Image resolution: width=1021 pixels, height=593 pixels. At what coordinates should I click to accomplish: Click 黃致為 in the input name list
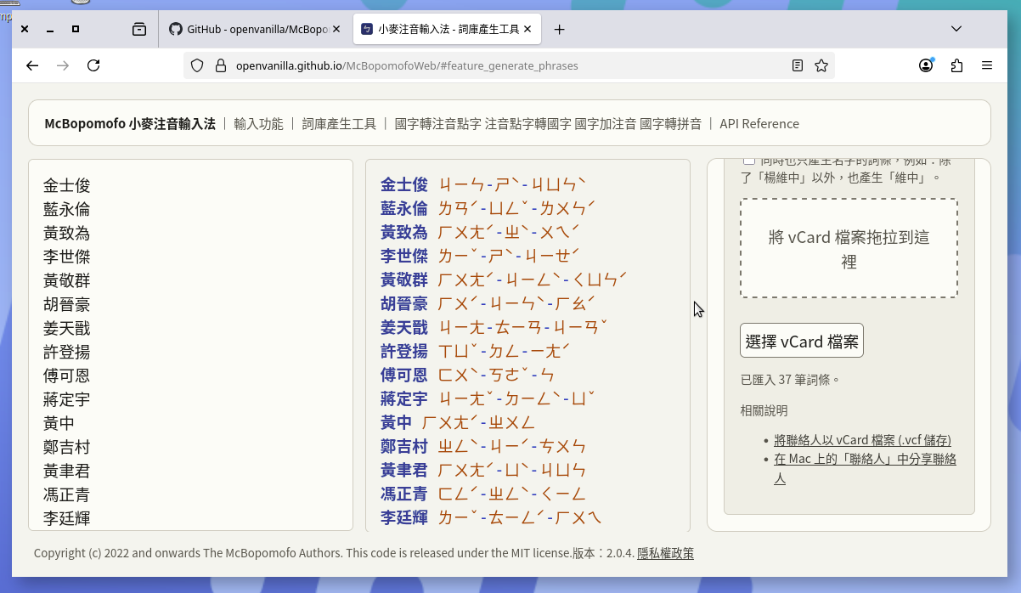pos(66,233)
